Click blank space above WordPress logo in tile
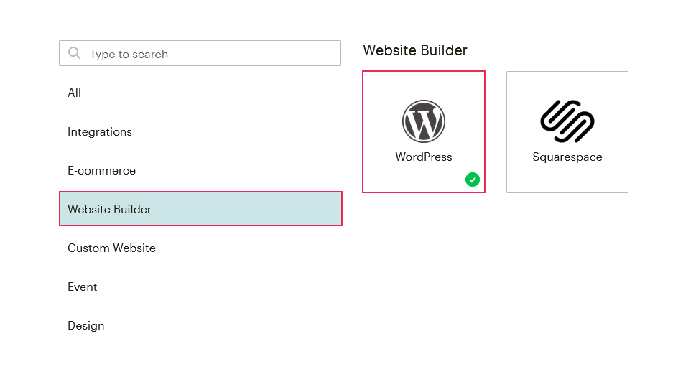Screen dimensions: 696x372 [424, 85]
